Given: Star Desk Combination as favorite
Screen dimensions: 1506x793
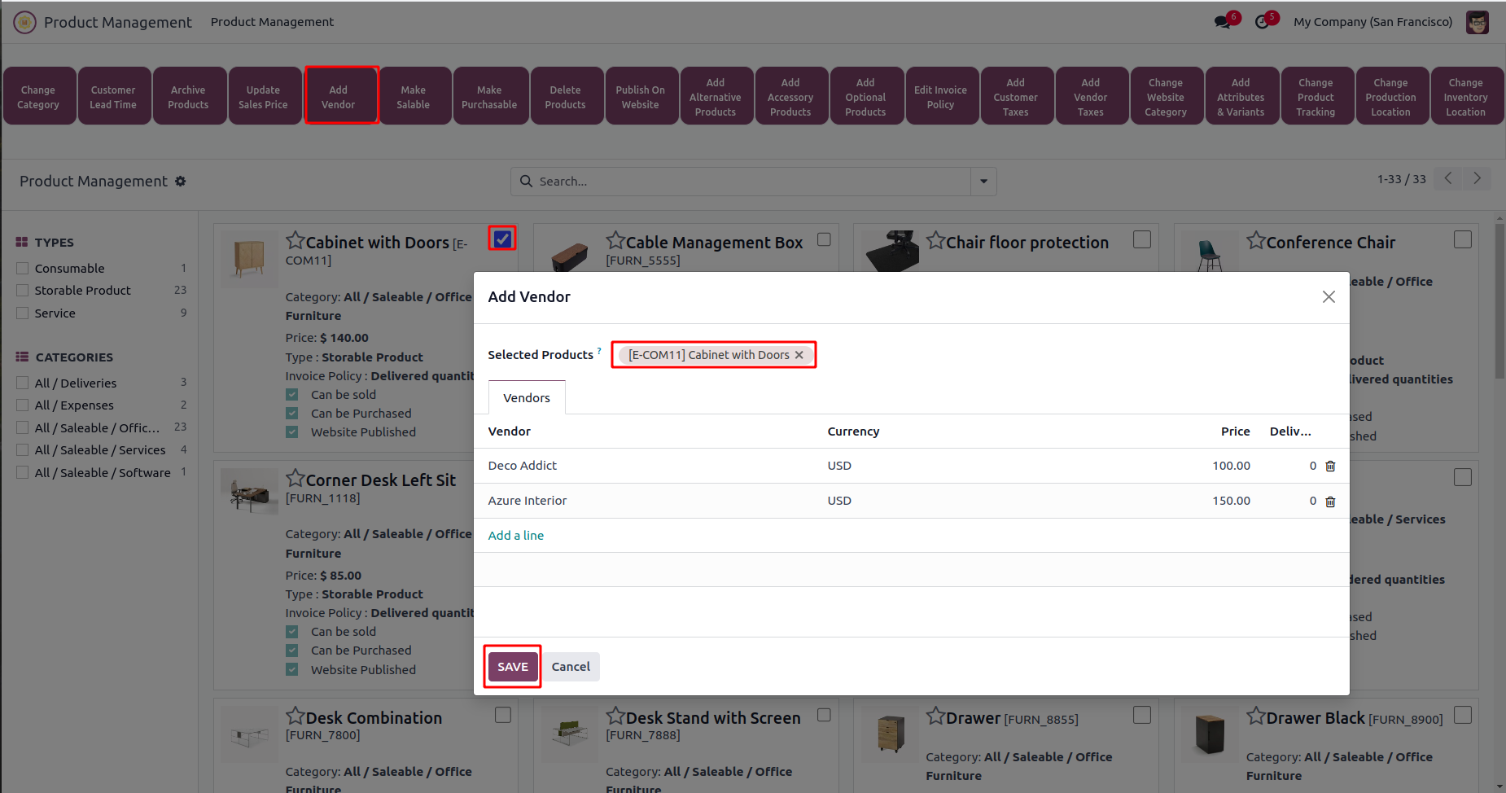Looking at the screenshot, I should pyautogui.click(x=295, y=716).
